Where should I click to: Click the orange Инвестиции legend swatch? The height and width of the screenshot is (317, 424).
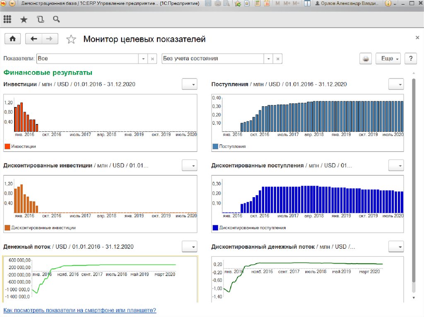tap(7, 146)
